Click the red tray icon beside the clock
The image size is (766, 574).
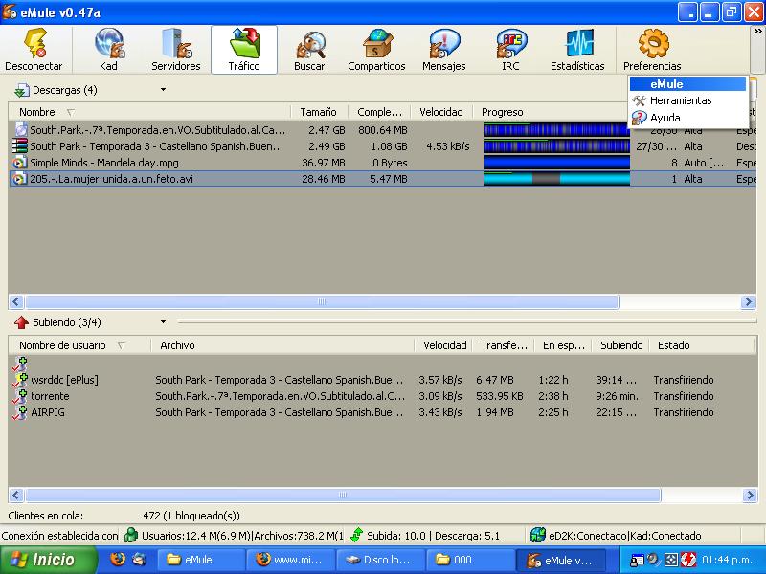688,560
